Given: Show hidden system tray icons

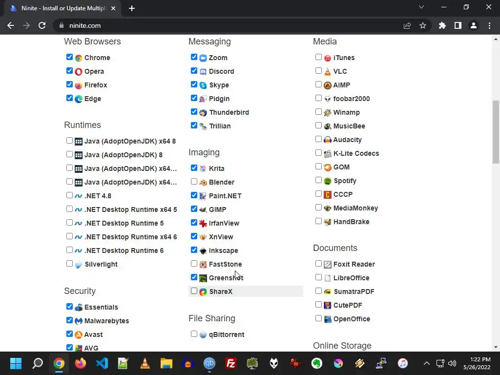Looking at the screenshot, I should click(427, 363).
